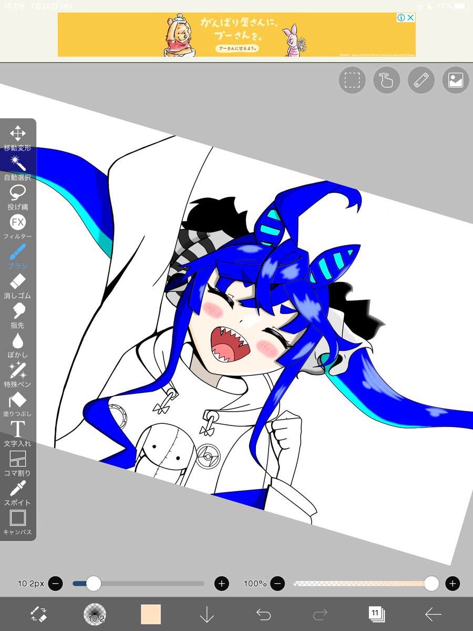The width and height of the screenshot is (473, 631).
Task: Select the Text tool (文字入れ)
Action: (x=18, y=433)
